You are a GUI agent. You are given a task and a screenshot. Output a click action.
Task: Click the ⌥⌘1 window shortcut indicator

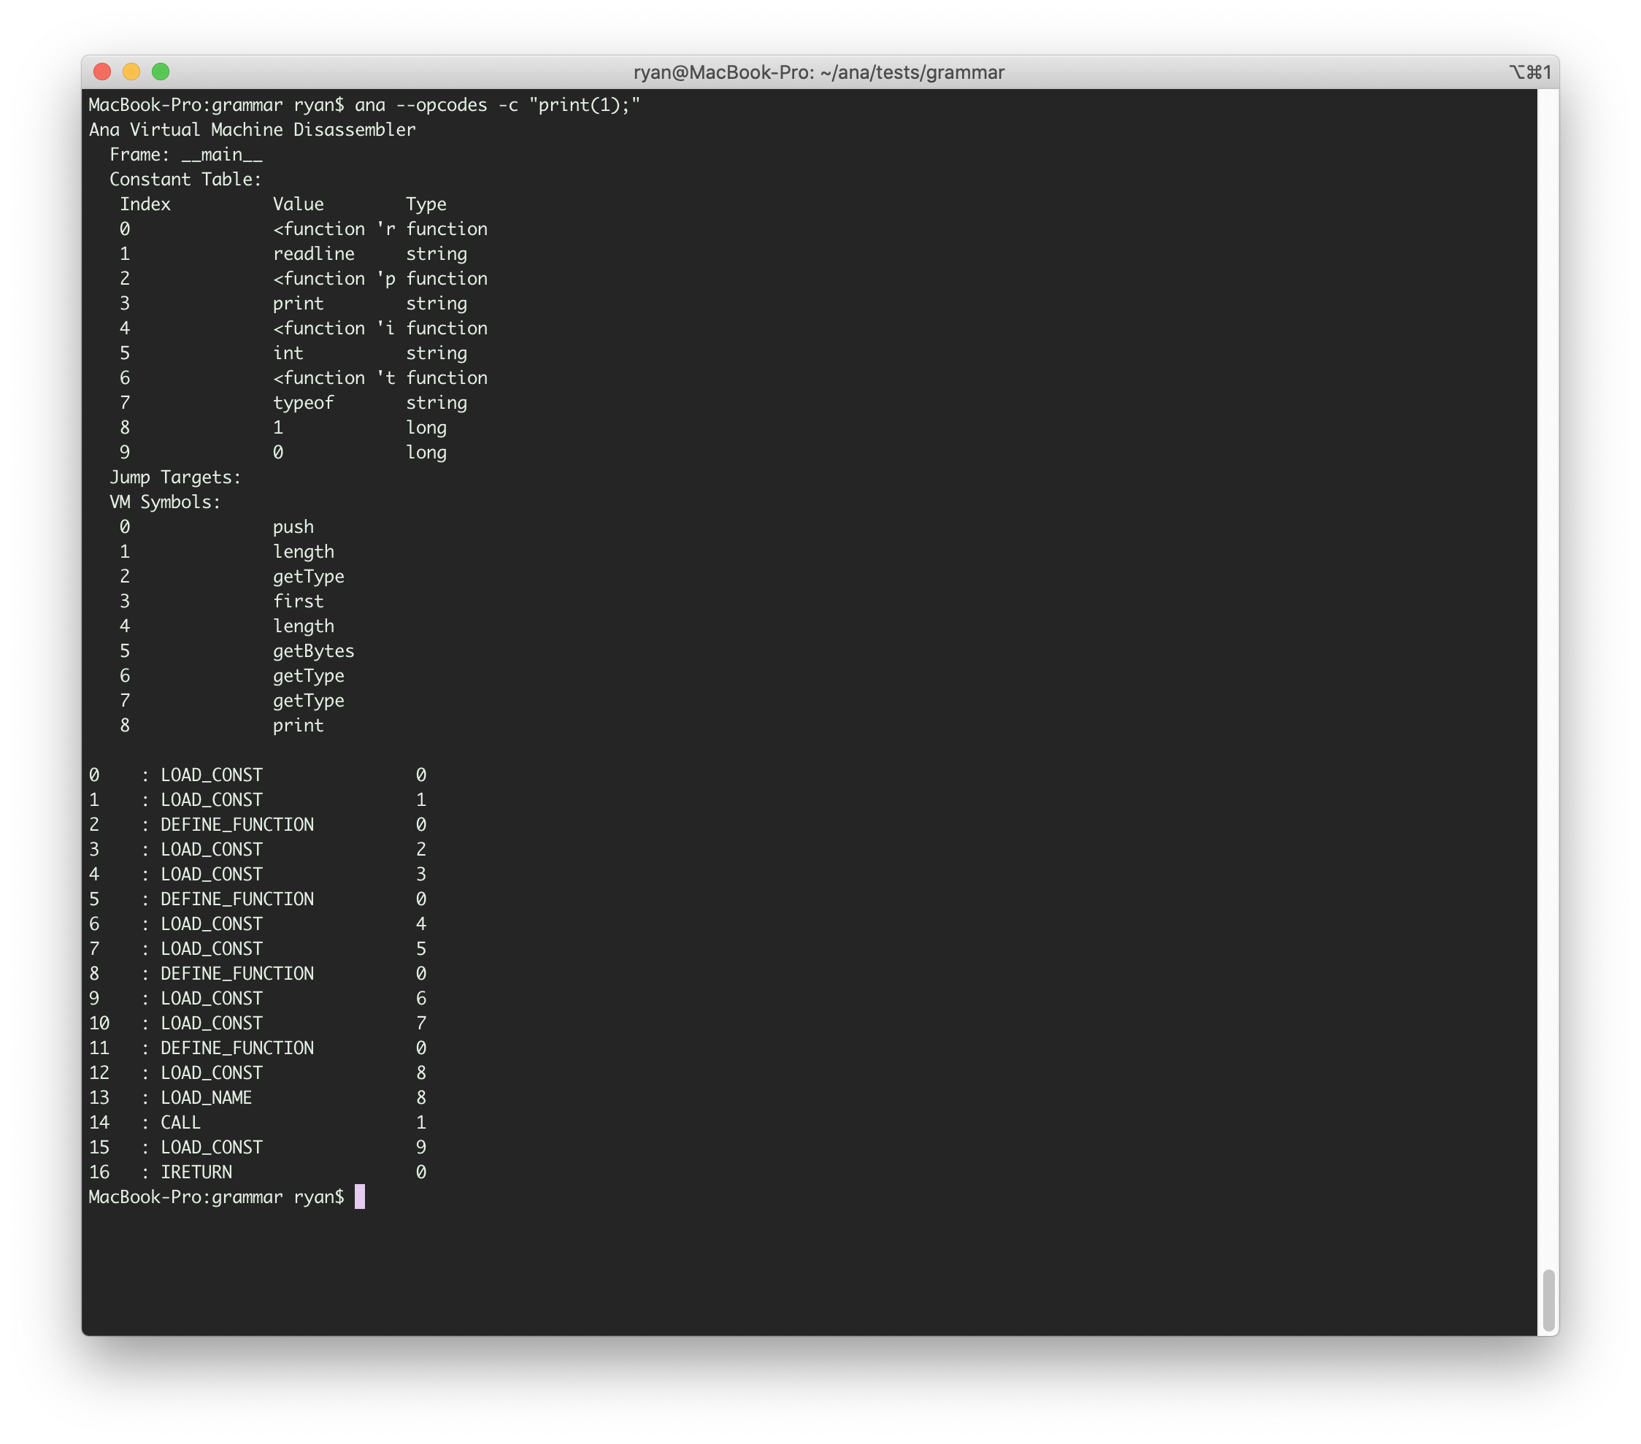click(1530, 72)
